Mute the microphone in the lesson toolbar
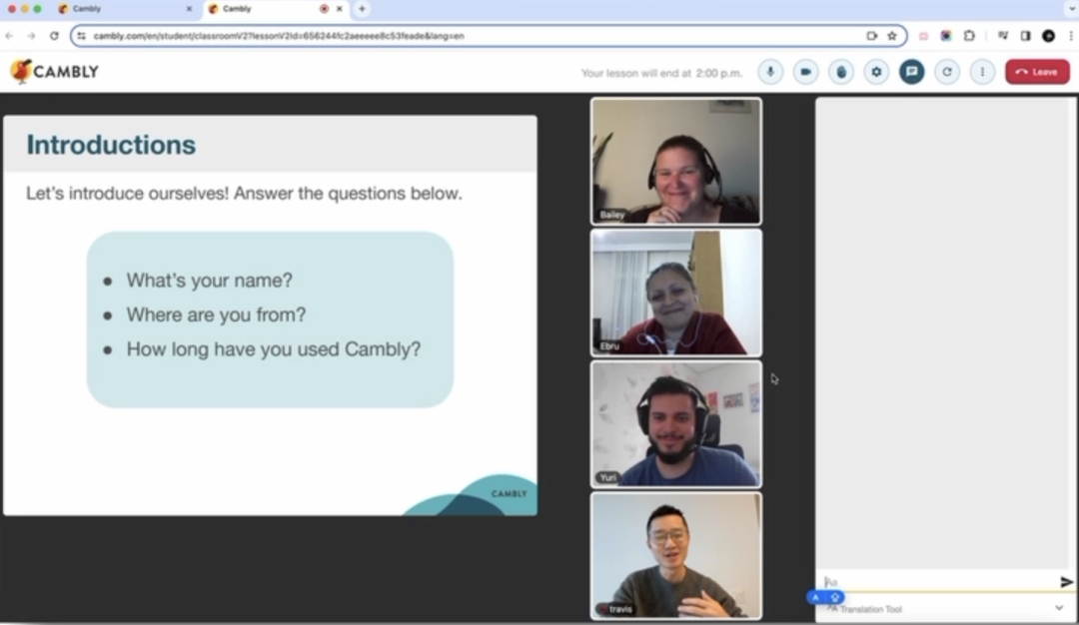1079x625 pixels. [x=770, y=72]
